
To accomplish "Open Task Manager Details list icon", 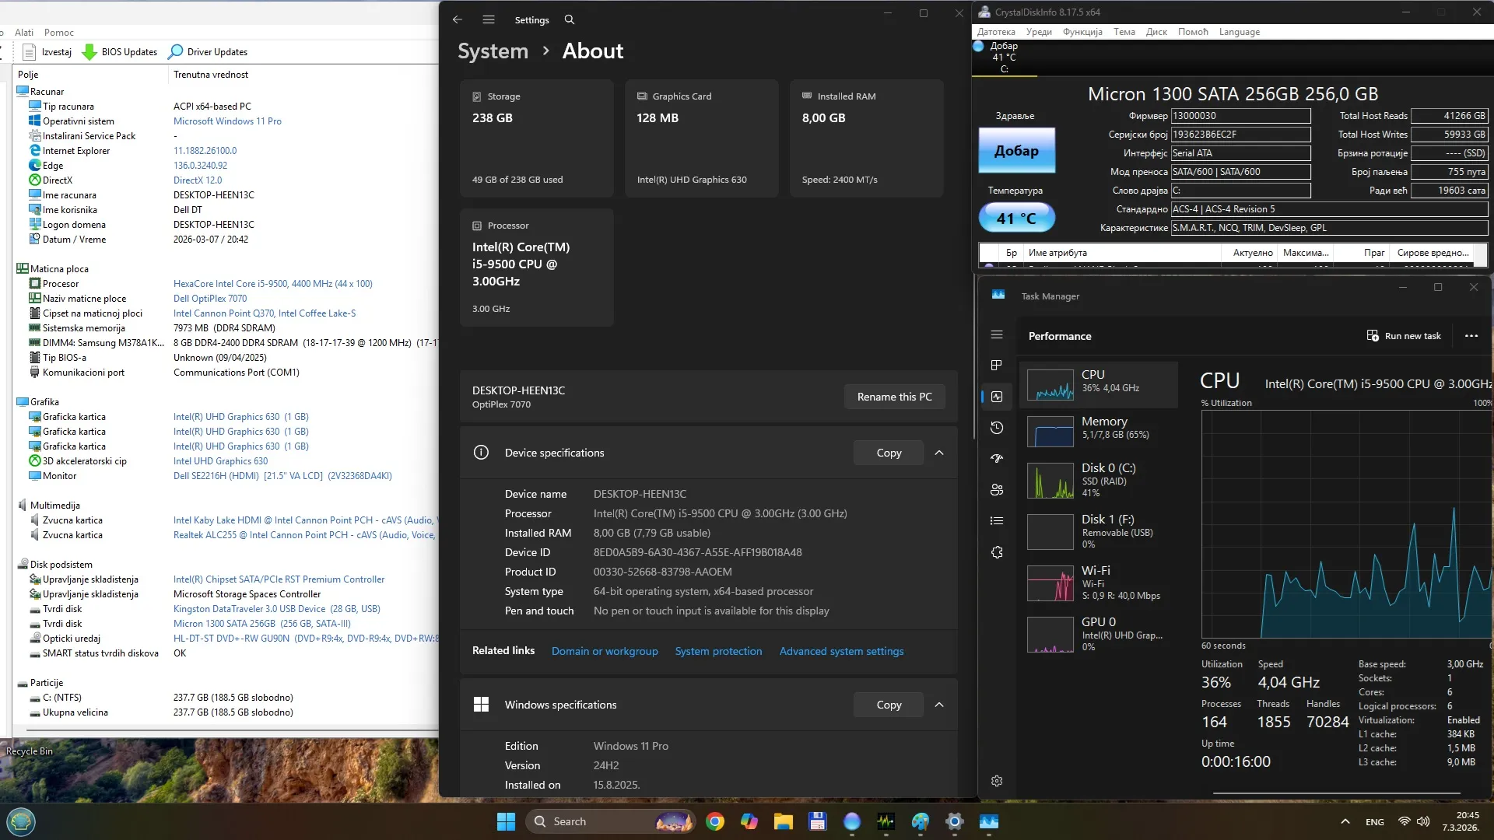I will 997,521.
